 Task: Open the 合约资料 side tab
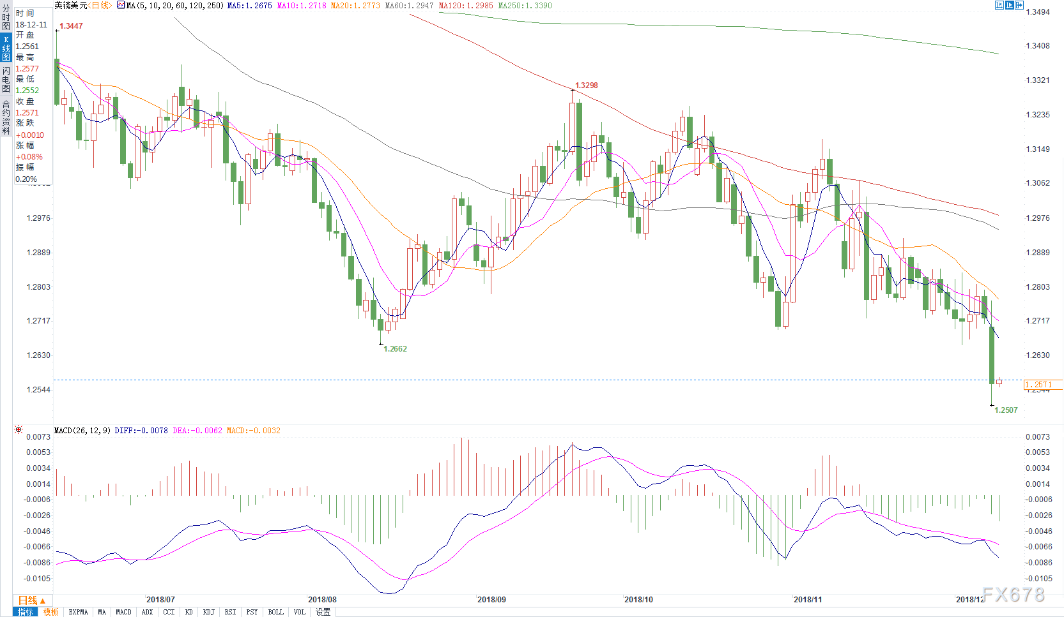point(6,117)
